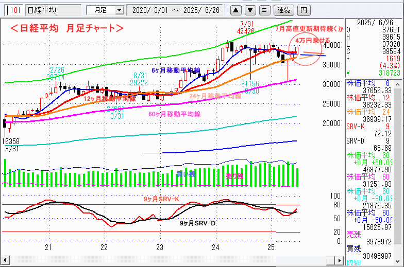Click the 24ヶ月移動平均線 annotation
Image resolution: width=404 pixels, height=267 pixels.
point(215,96)
